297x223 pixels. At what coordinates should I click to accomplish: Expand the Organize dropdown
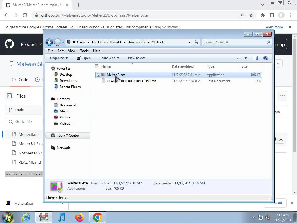(x=59, y=58)
